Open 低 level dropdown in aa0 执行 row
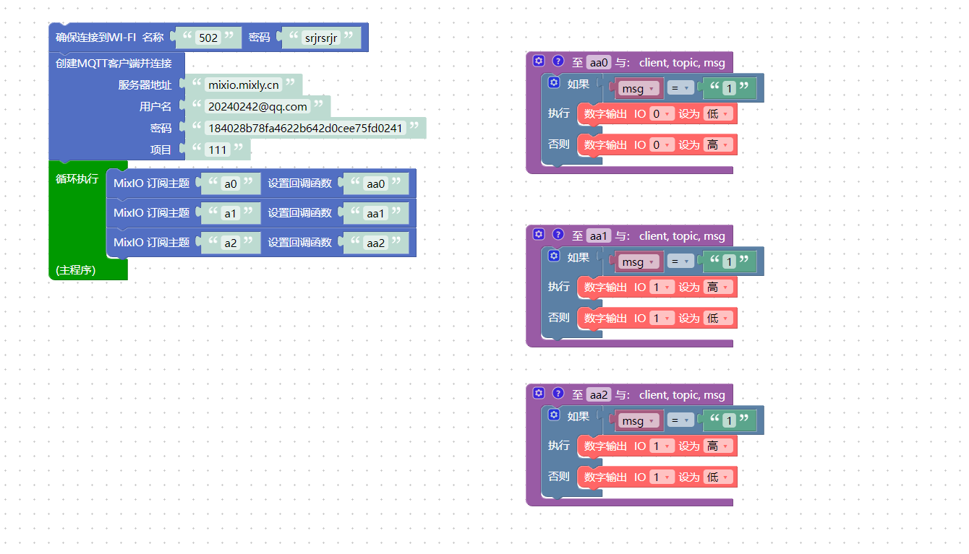Viewport: 969px width, 554px height. [718, 114]
